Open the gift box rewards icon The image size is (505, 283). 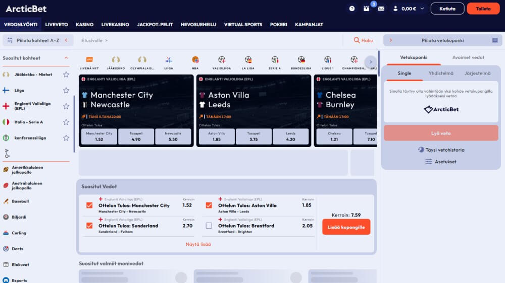click(367, 9)
